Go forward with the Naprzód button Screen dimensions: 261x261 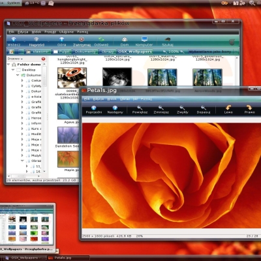37,41
